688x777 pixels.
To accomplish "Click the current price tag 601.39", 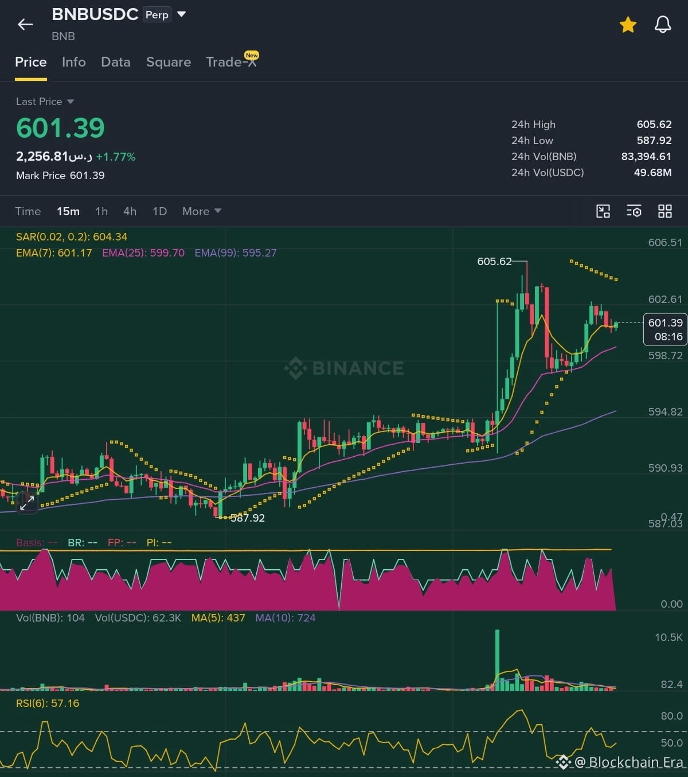I will (665, 329).
